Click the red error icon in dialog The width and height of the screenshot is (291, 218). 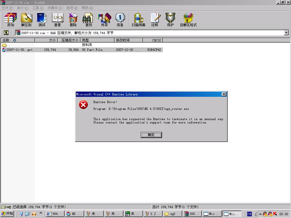(83, 105)
